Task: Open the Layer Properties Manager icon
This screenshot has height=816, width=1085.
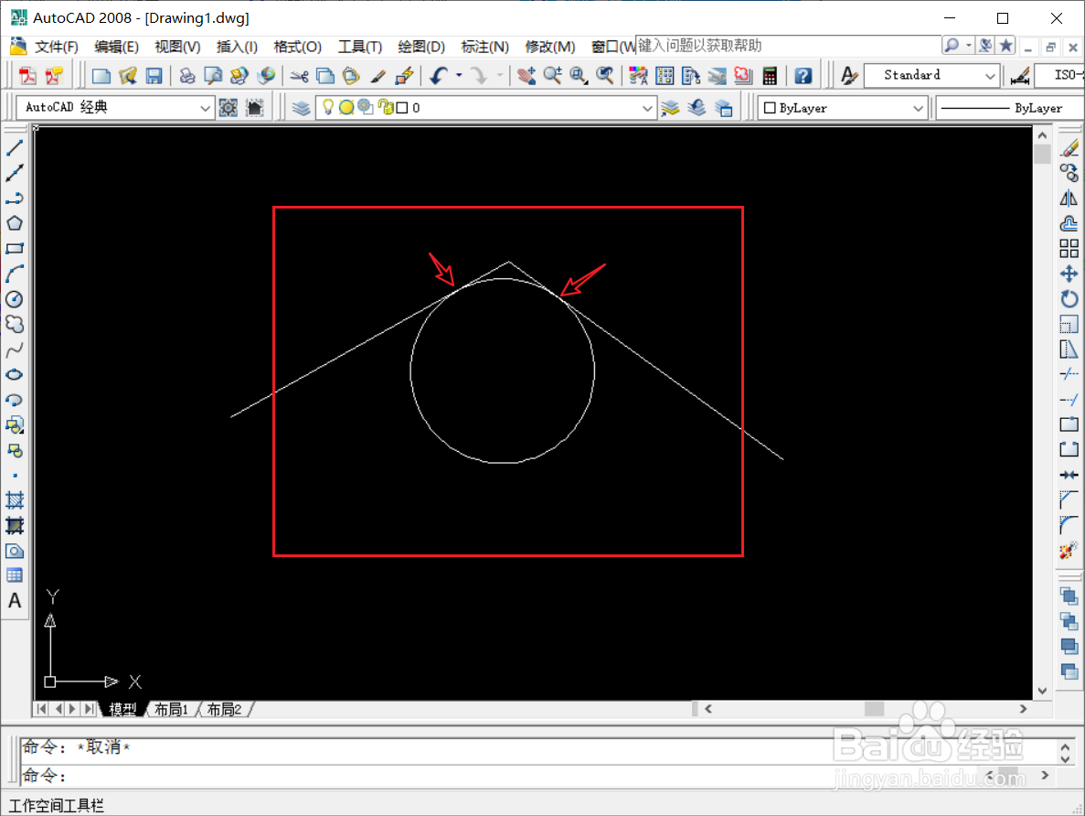Action: coord(301,108)
